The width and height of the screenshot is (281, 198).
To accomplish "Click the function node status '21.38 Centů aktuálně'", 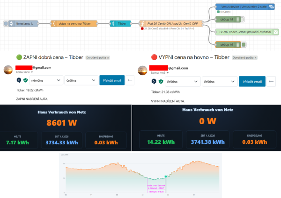I will 168,28.
